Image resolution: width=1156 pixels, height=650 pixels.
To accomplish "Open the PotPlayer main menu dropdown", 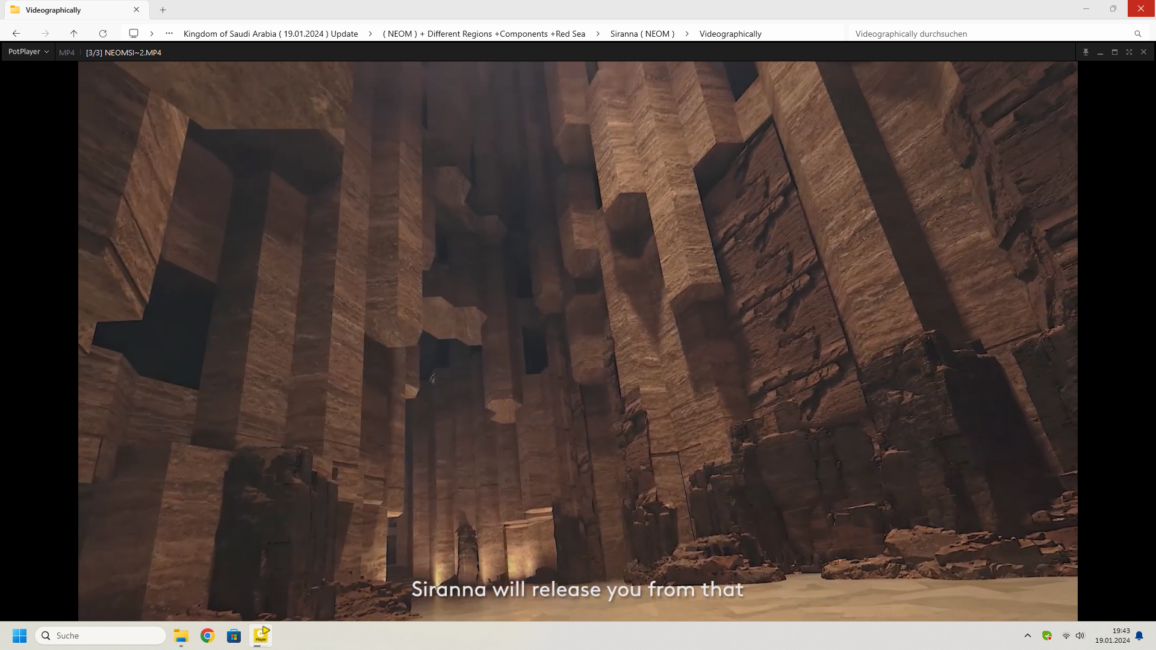I will 28,52.
